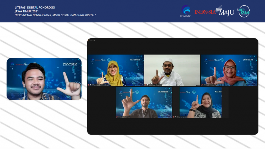The image size is (266, 149).
Task: Select video tile of man wearing earphones
Action: 144,102
